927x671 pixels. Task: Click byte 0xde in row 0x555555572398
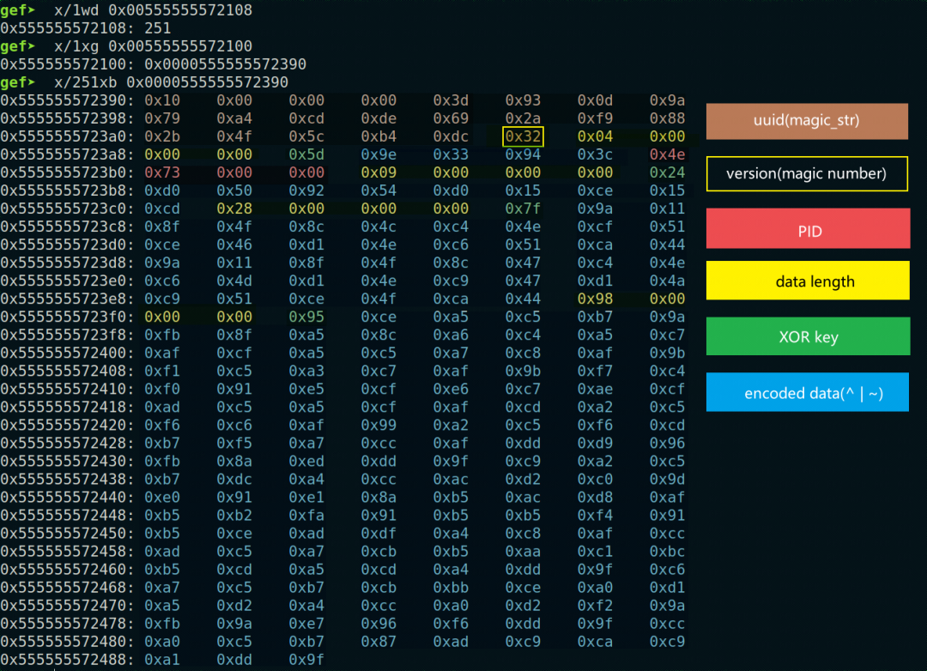coord(379,118)
